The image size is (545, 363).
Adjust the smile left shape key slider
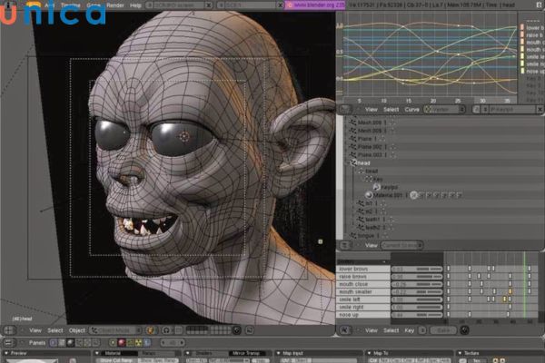(x=417, y=299)
